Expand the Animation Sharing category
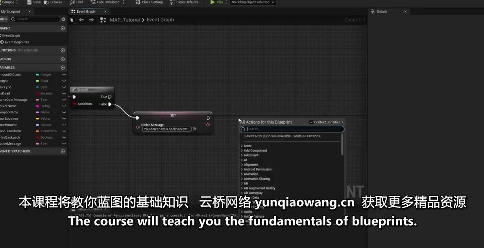Screen dimensions: 484x248 click(242, 179)
